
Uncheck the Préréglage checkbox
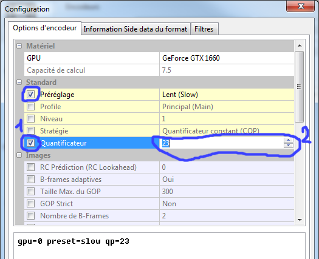tap(31, 94)
